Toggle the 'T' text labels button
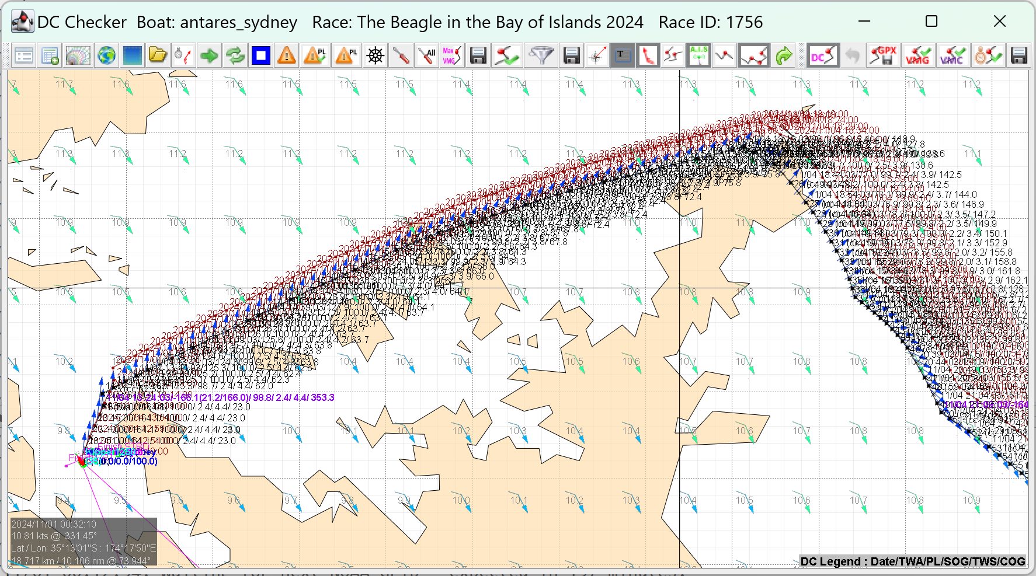 click(623, 56)
